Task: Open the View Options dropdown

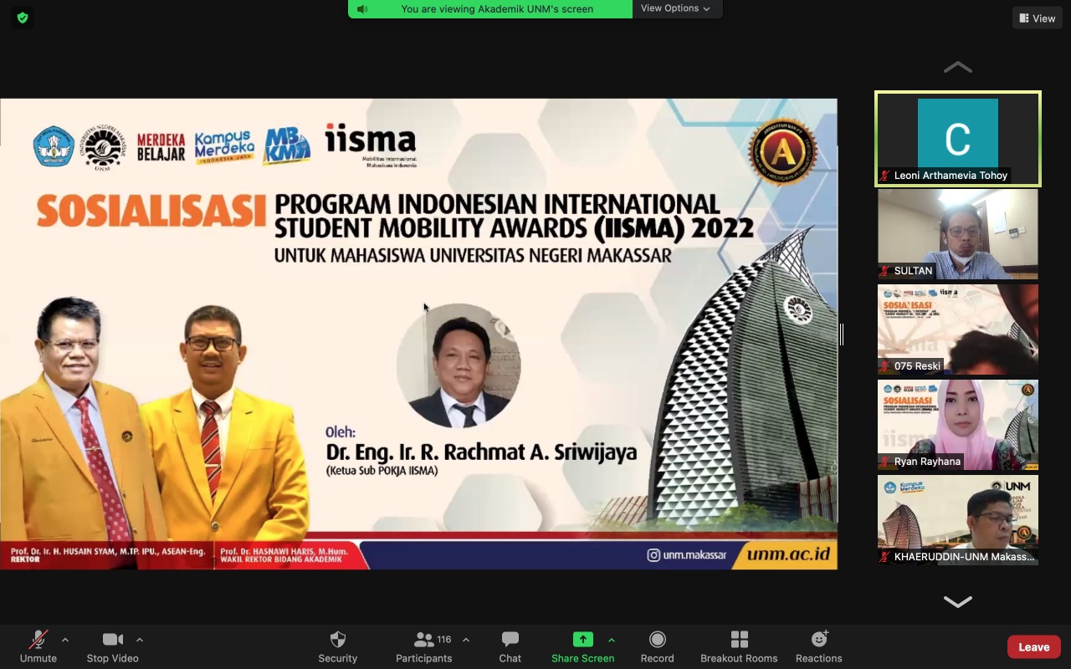Action: tap(676, 8)
